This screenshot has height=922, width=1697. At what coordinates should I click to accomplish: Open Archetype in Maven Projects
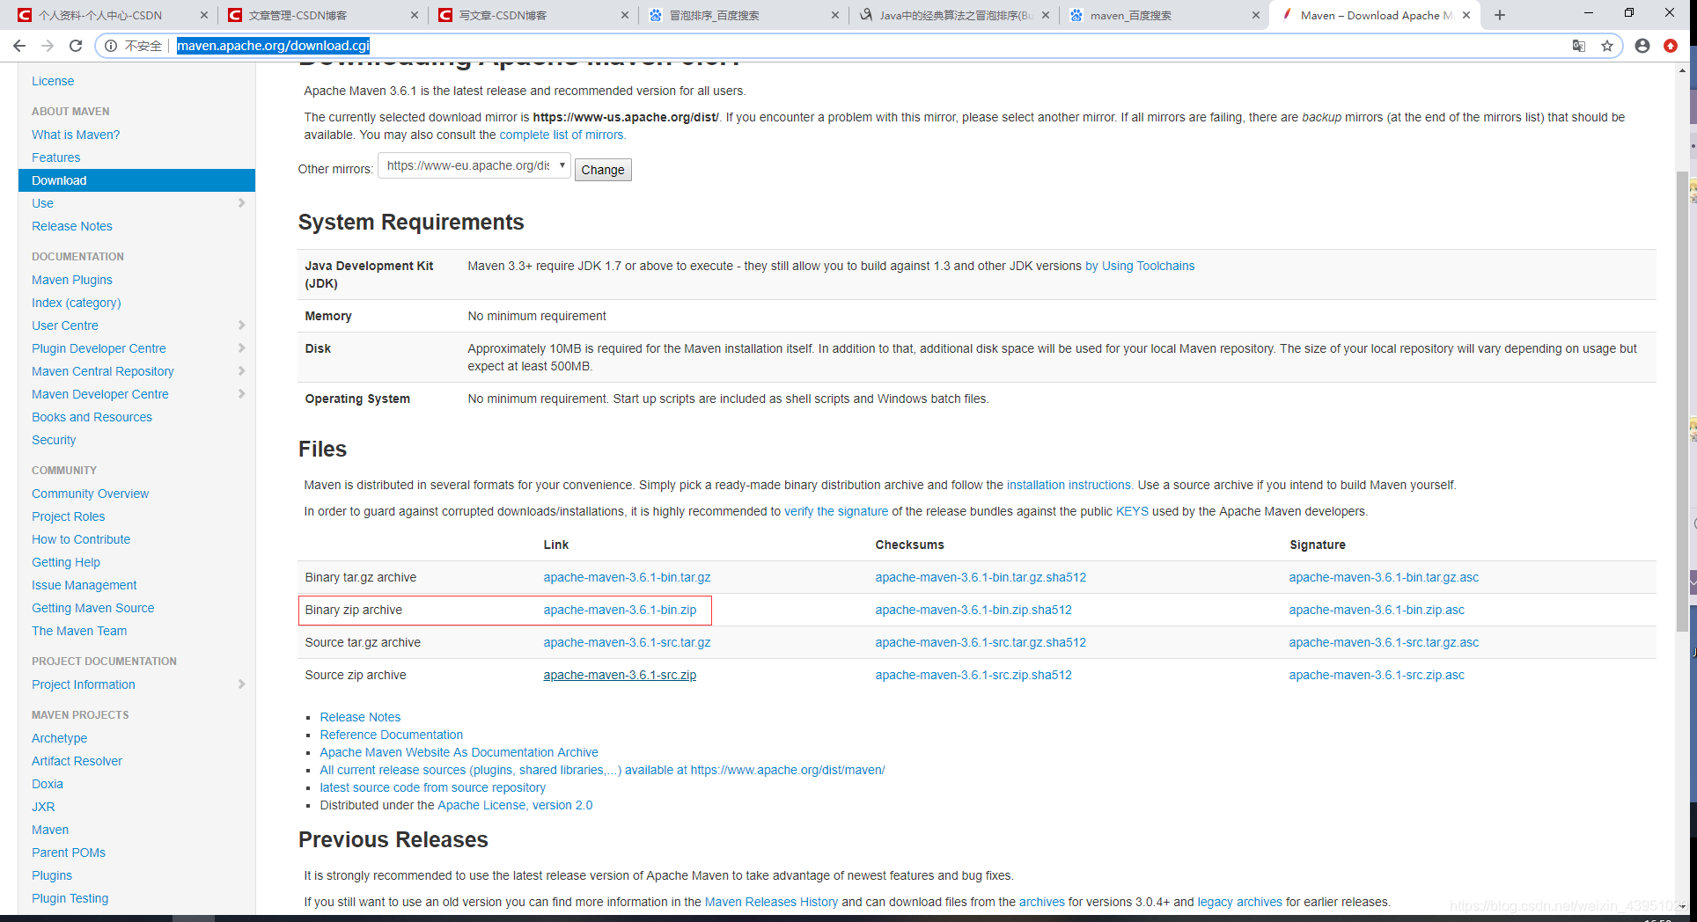coord(60,738)
